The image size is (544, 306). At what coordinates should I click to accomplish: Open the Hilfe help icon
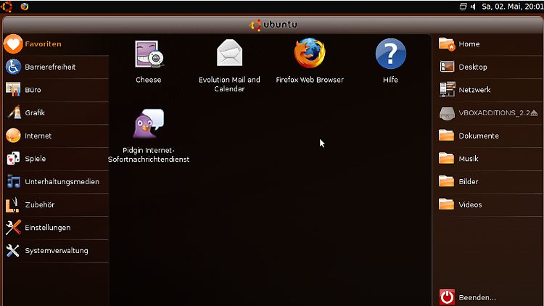point(390,54)
